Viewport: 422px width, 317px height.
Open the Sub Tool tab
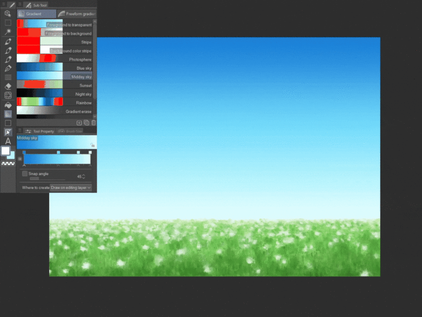[x=36, y=5]
